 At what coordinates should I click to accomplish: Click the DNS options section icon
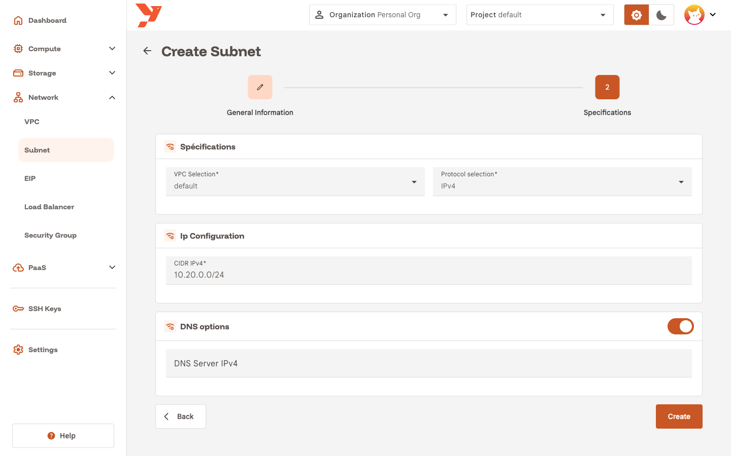(170, 327)
